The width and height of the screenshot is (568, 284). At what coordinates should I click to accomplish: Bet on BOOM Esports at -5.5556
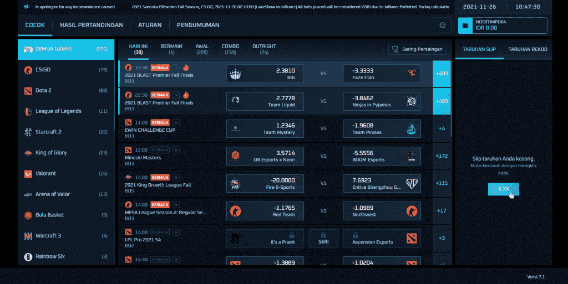[382, 156]
